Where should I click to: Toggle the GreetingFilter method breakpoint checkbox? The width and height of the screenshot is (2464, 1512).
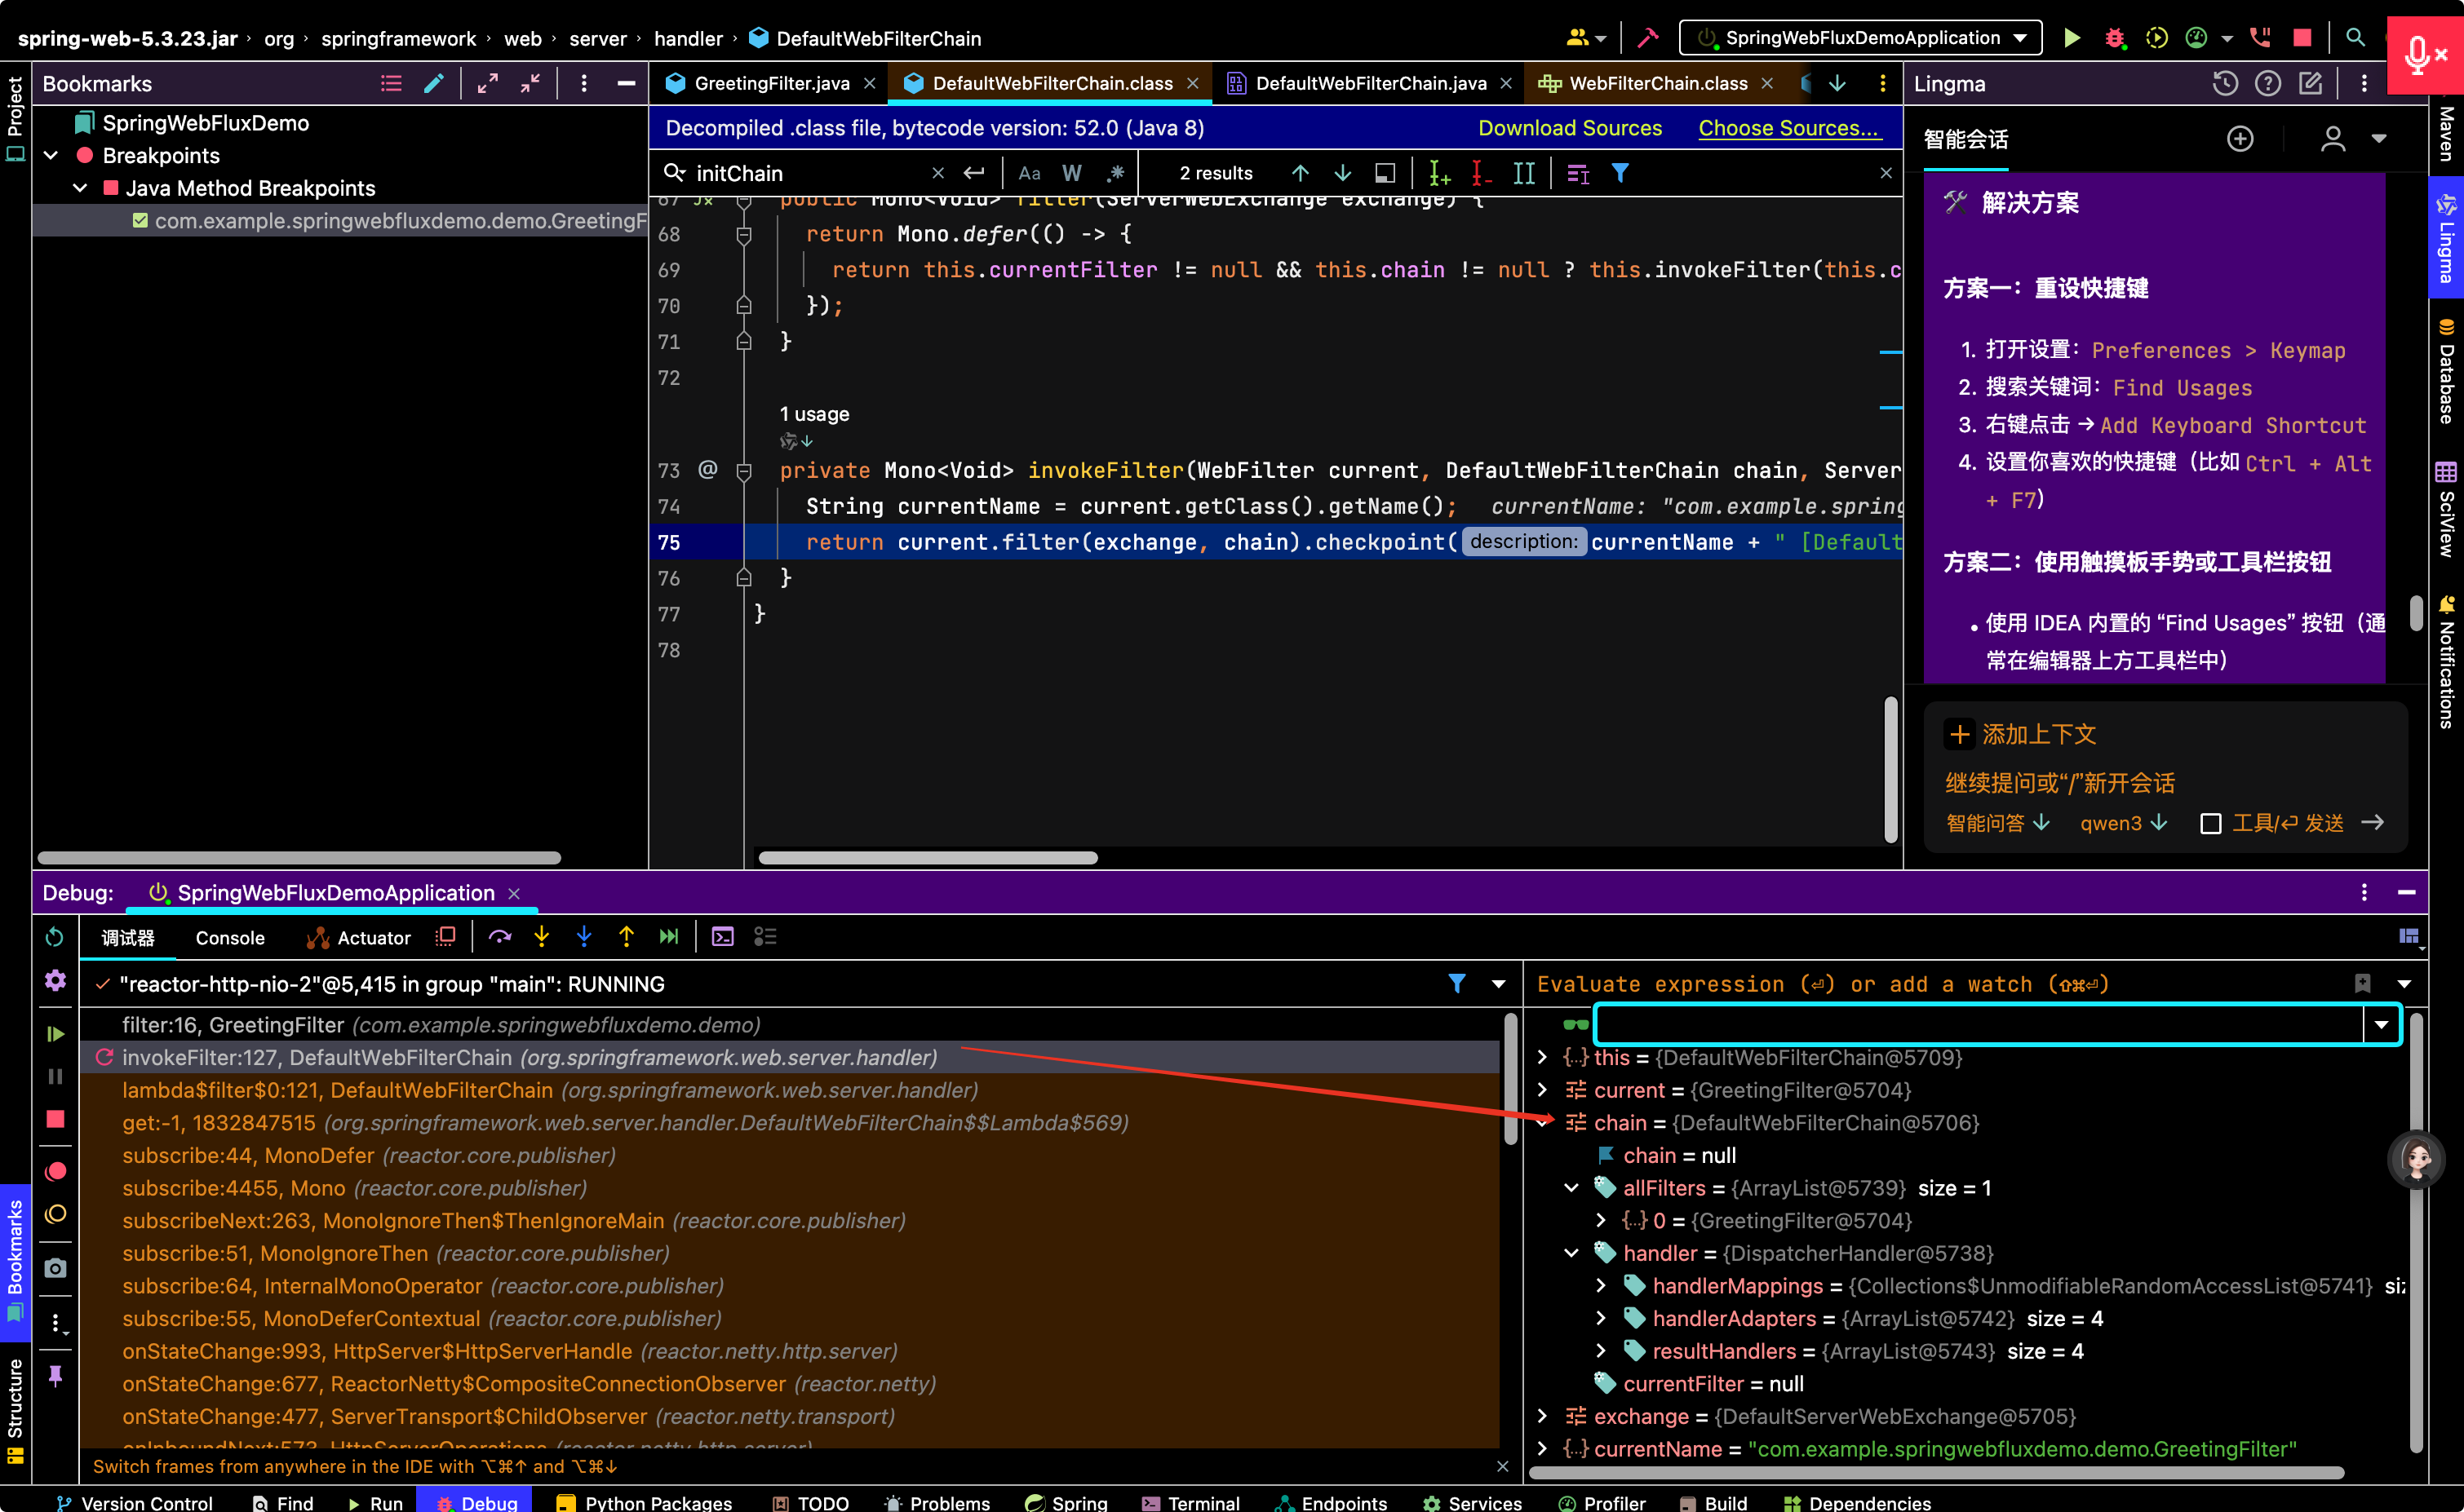(141, 221)
